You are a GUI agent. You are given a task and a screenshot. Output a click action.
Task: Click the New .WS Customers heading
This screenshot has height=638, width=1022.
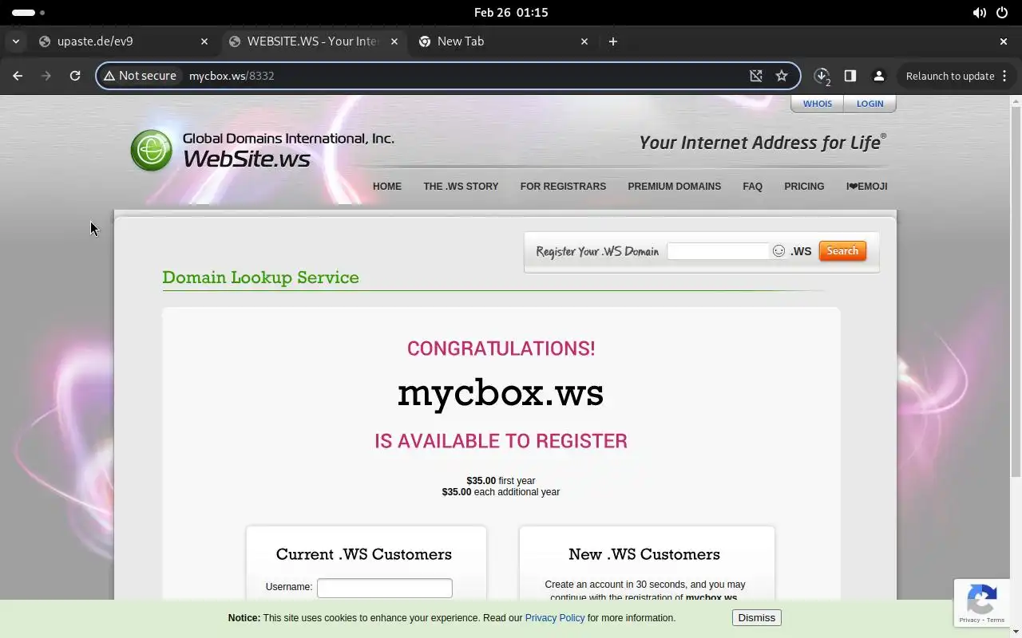pyautogui.click(x=644, y=554)
